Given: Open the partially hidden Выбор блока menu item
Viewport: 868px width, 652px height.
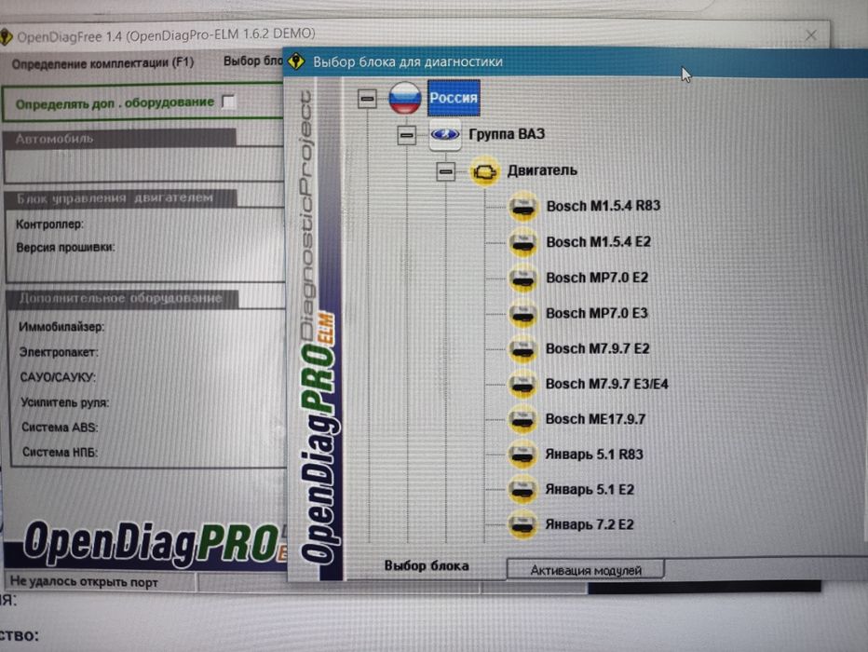Looking at the screenshot, I should [x=253, y=61].
